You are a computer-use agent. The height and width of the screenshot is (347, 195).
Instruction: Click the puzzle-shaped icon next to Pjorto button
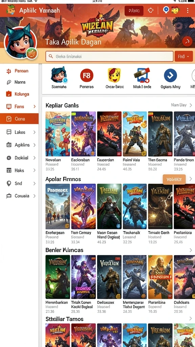151,11
